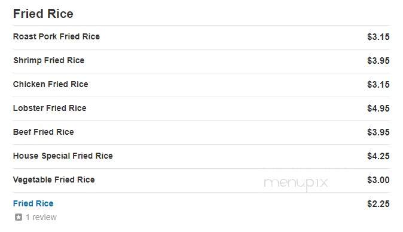The height and width of the screenshot is (232, 403).
Task: Click the $2.25 Fried Rice price
Action: pos(378,204)
